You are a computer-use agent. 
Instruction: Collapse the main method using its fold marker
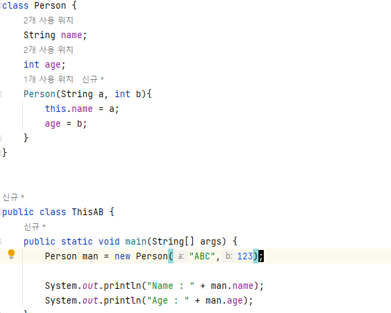click(1, 241)
